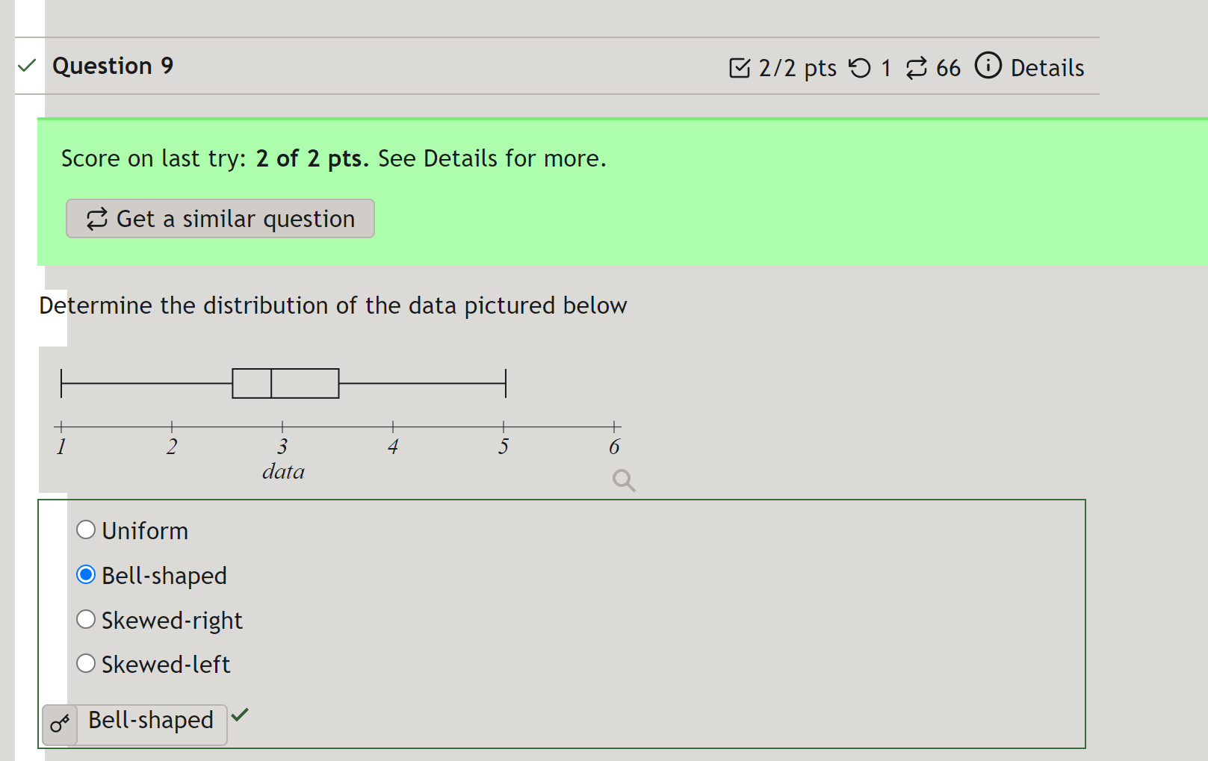Select the Uniform radio button

click(x=85, y=529)
